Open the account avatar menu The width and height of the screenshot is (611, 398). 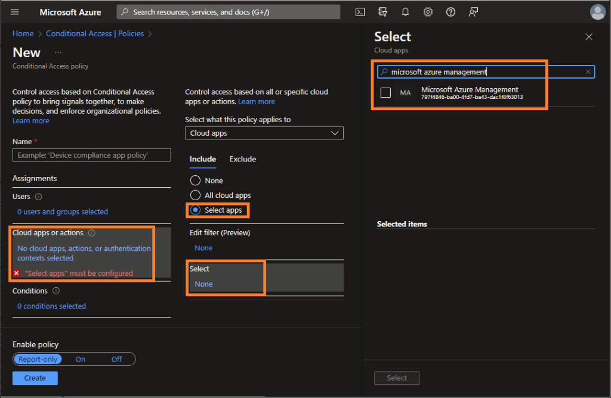[x=598, y=12]
